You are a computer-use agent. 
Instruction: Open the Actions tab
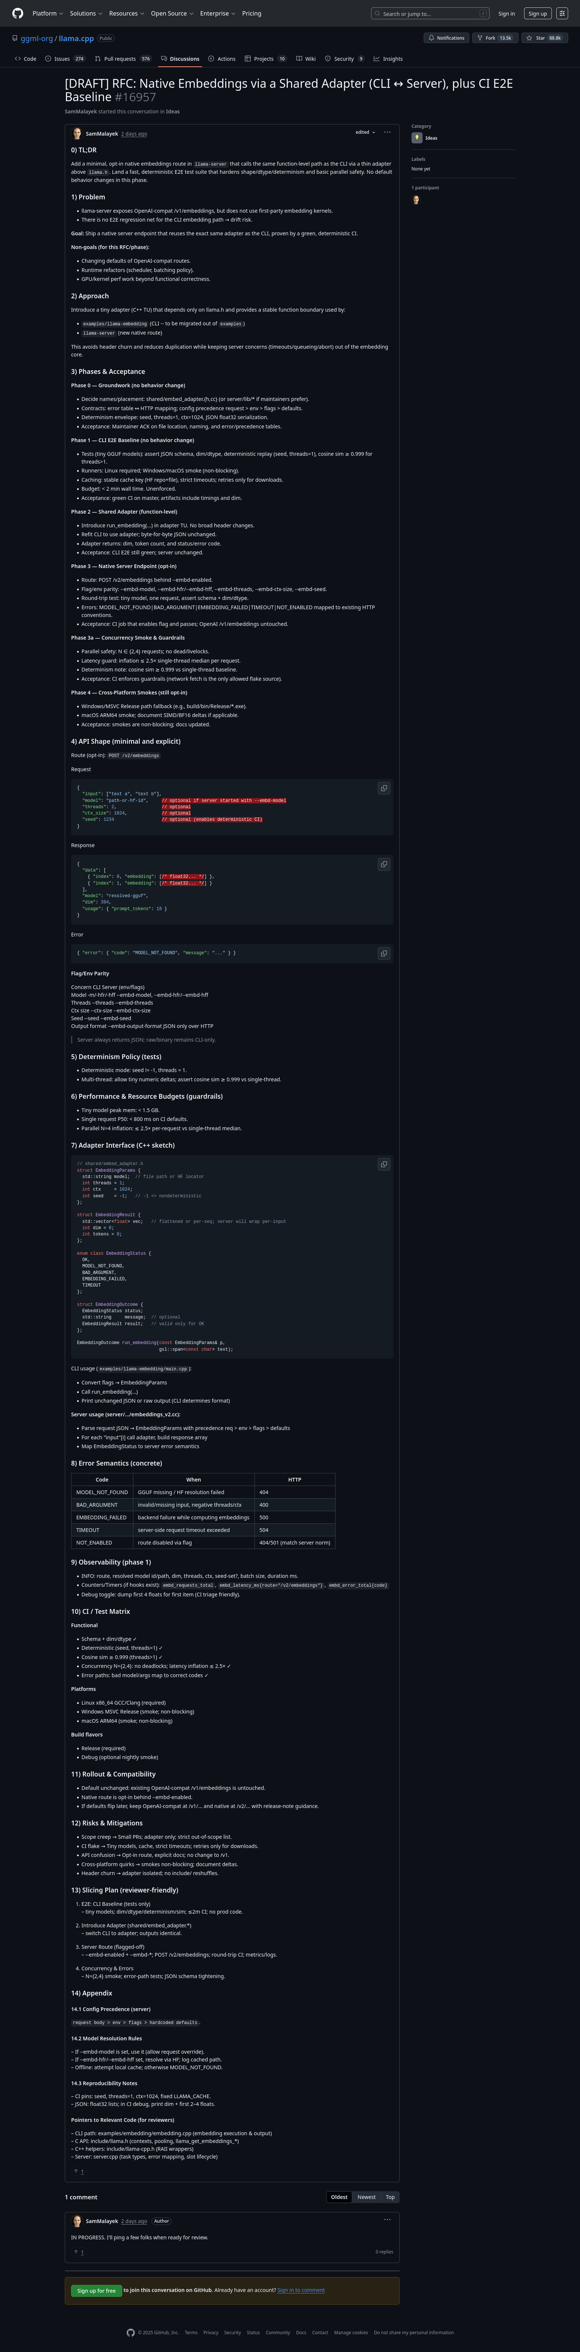tap(221, 59)
